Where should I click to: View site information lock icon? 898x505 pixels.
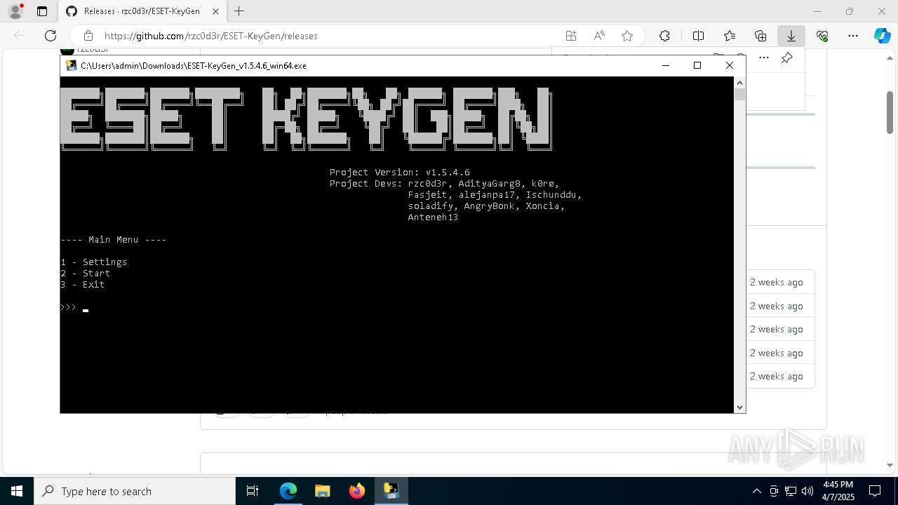[x=88, y=36]
